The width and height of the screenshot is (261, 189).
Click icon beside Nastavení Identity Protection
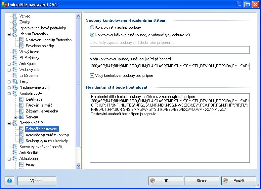(21, 40)
